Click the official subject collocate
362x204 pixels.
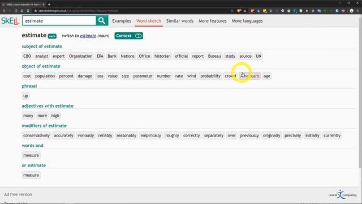pyautogui.click(x=181, y=56)
